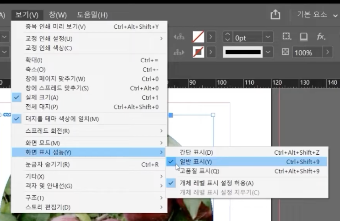Image resolution: width=340 pixels, height=221 pixels.
Task: Toggle 대지를 테마 색상에 일치(M)
Action: (89, 119)
